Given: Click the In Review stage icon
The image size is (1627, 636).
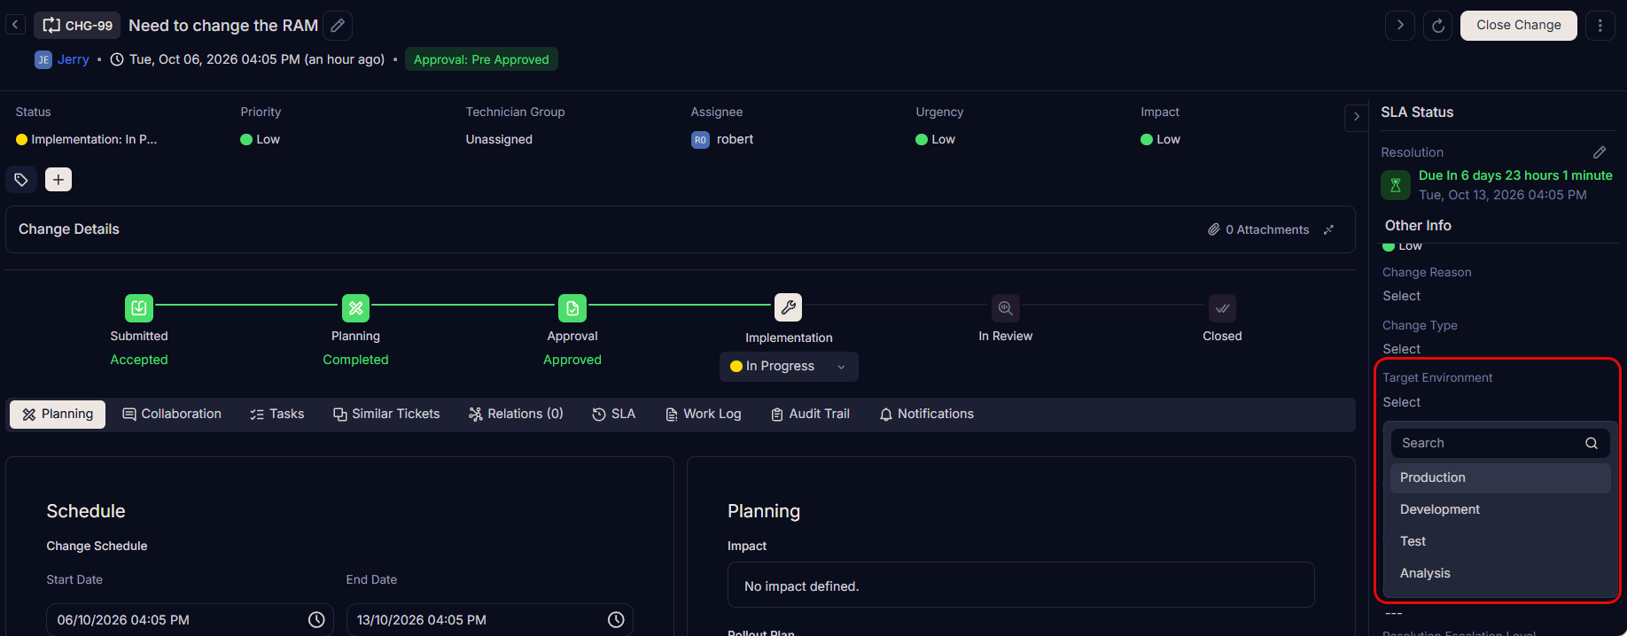Looking at the screenshot, I should pos(1006,308).
